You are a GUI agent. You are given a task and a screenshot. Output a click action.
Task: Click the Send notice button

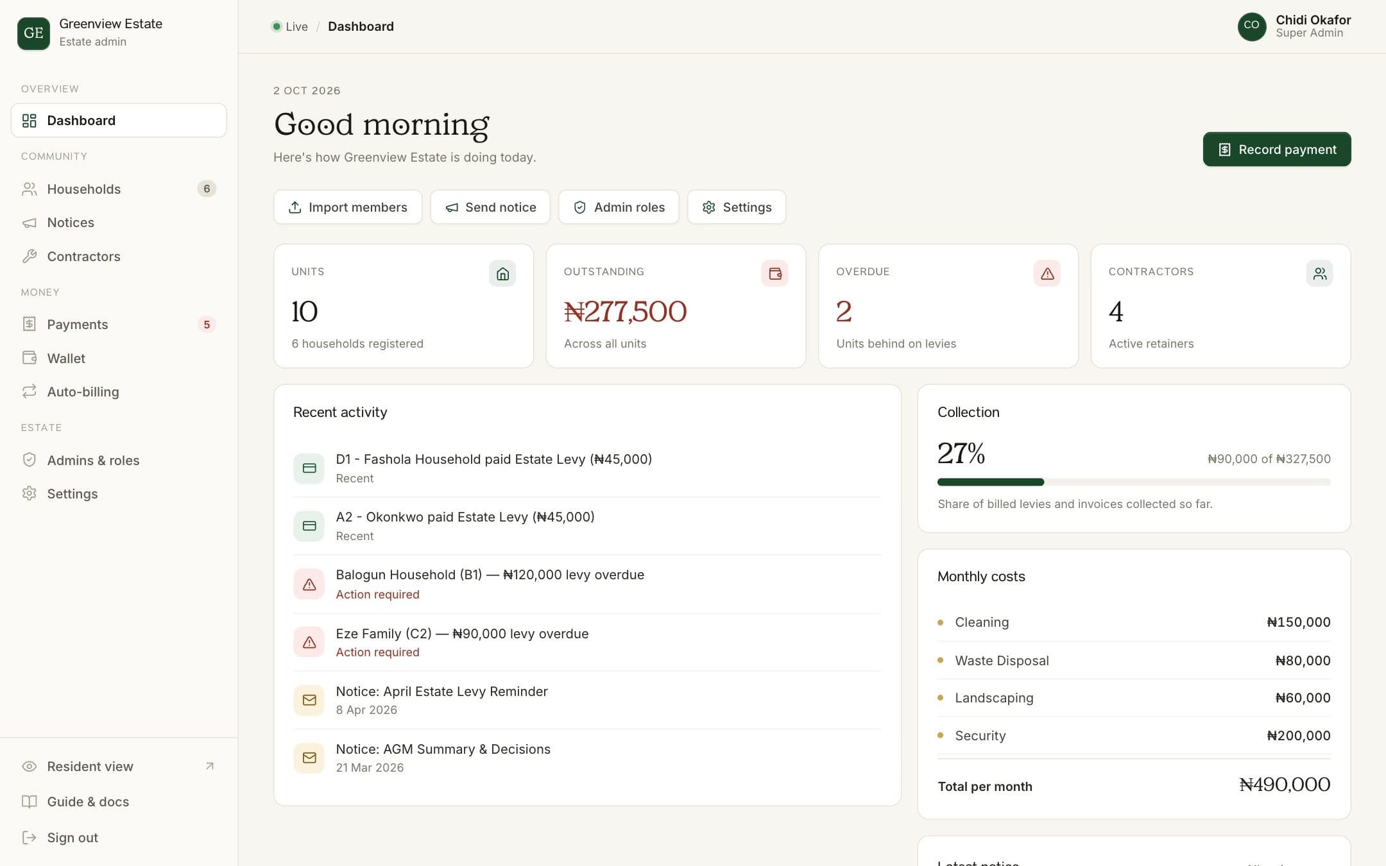[490, 207]
